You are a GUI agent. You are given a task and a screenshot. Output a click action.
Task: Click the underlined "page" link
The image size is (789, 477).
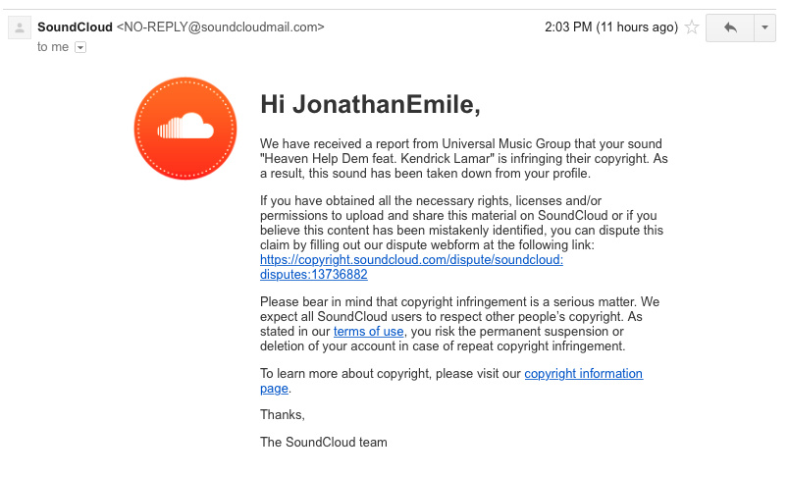point(274,389)
